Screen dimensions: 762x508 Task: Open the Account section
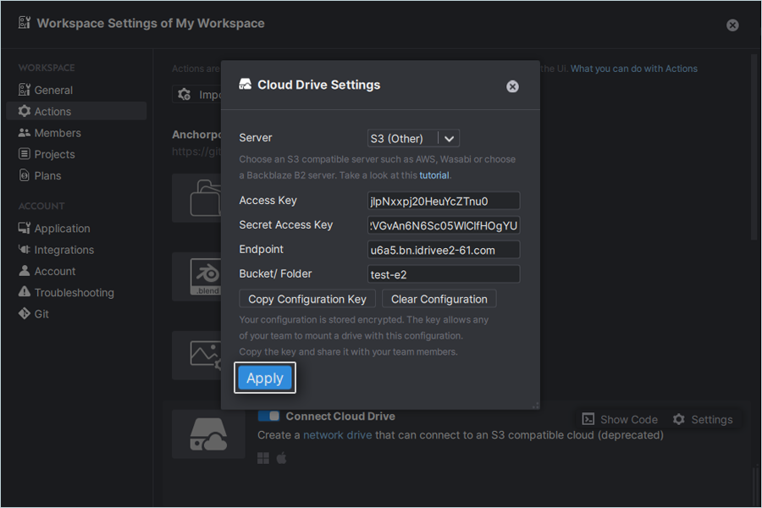(76, 271)
